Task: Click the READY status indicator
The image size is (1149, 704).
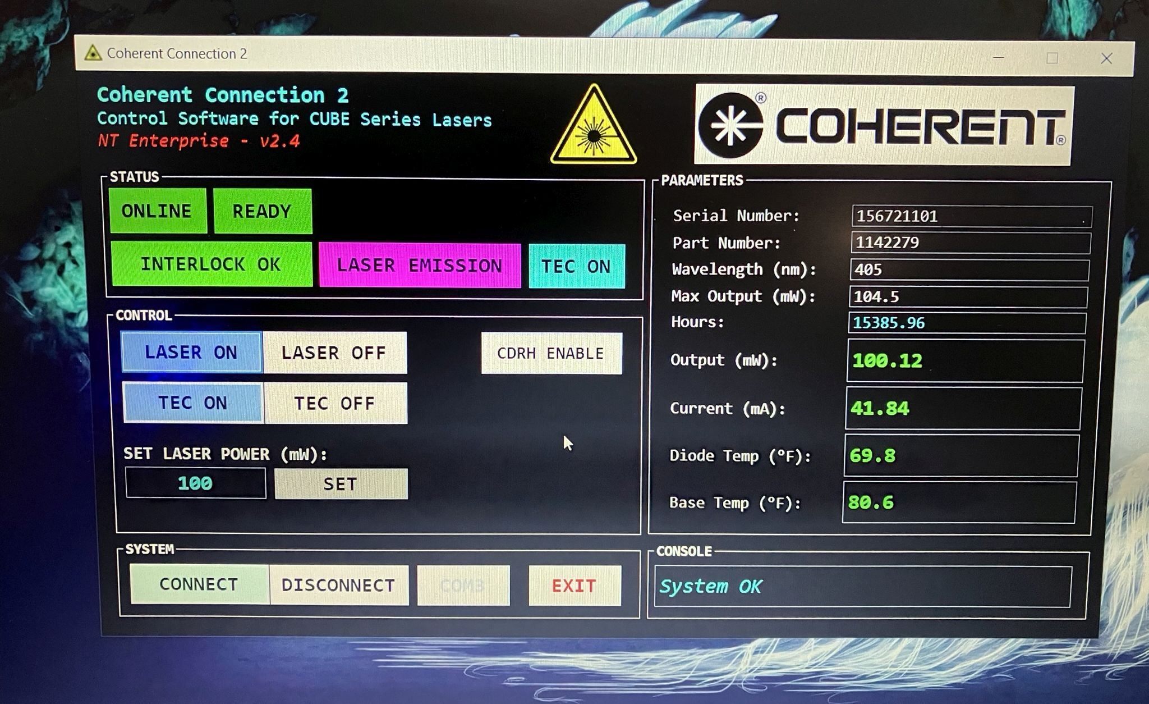Action: tap(263, 212)
